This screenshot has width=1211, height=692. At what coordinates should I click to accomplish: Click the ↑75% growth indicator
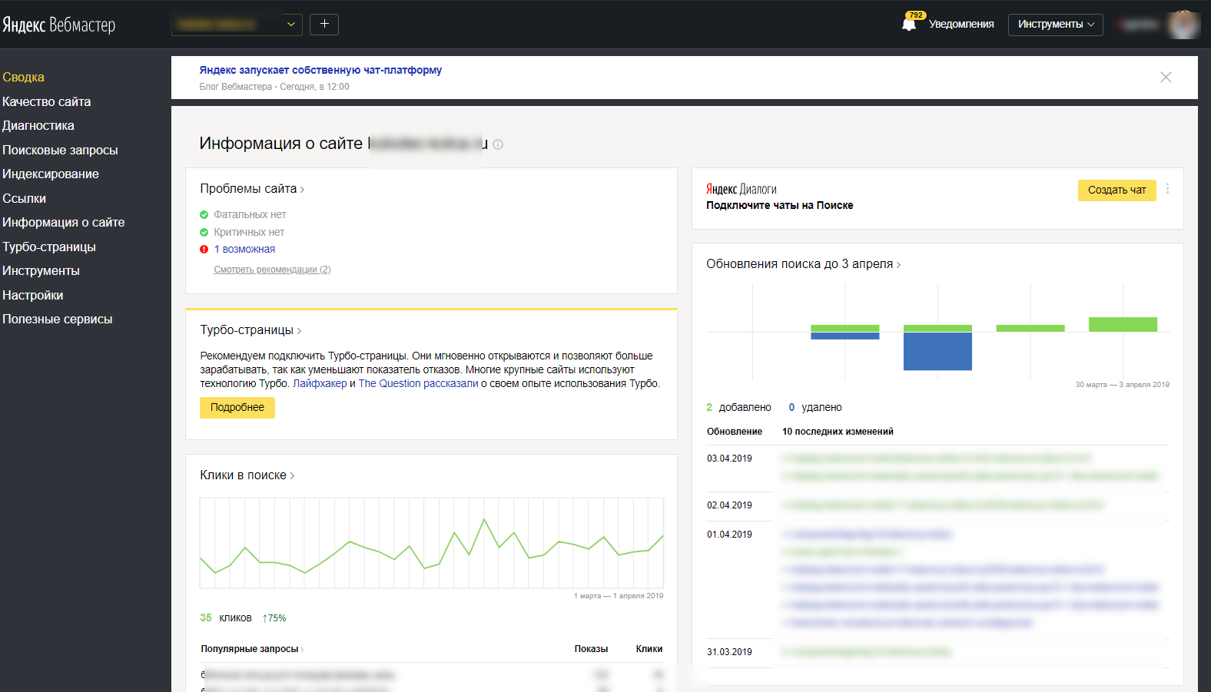point(274,618)
